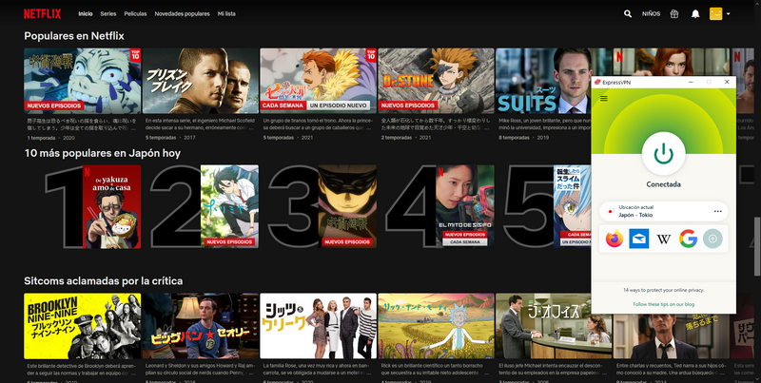The height and width of the screenshot is (383, 761).
Task: Open rank 1 De yakuza a amo de casa
Action: pyautogui.click(x=111, y=206)
